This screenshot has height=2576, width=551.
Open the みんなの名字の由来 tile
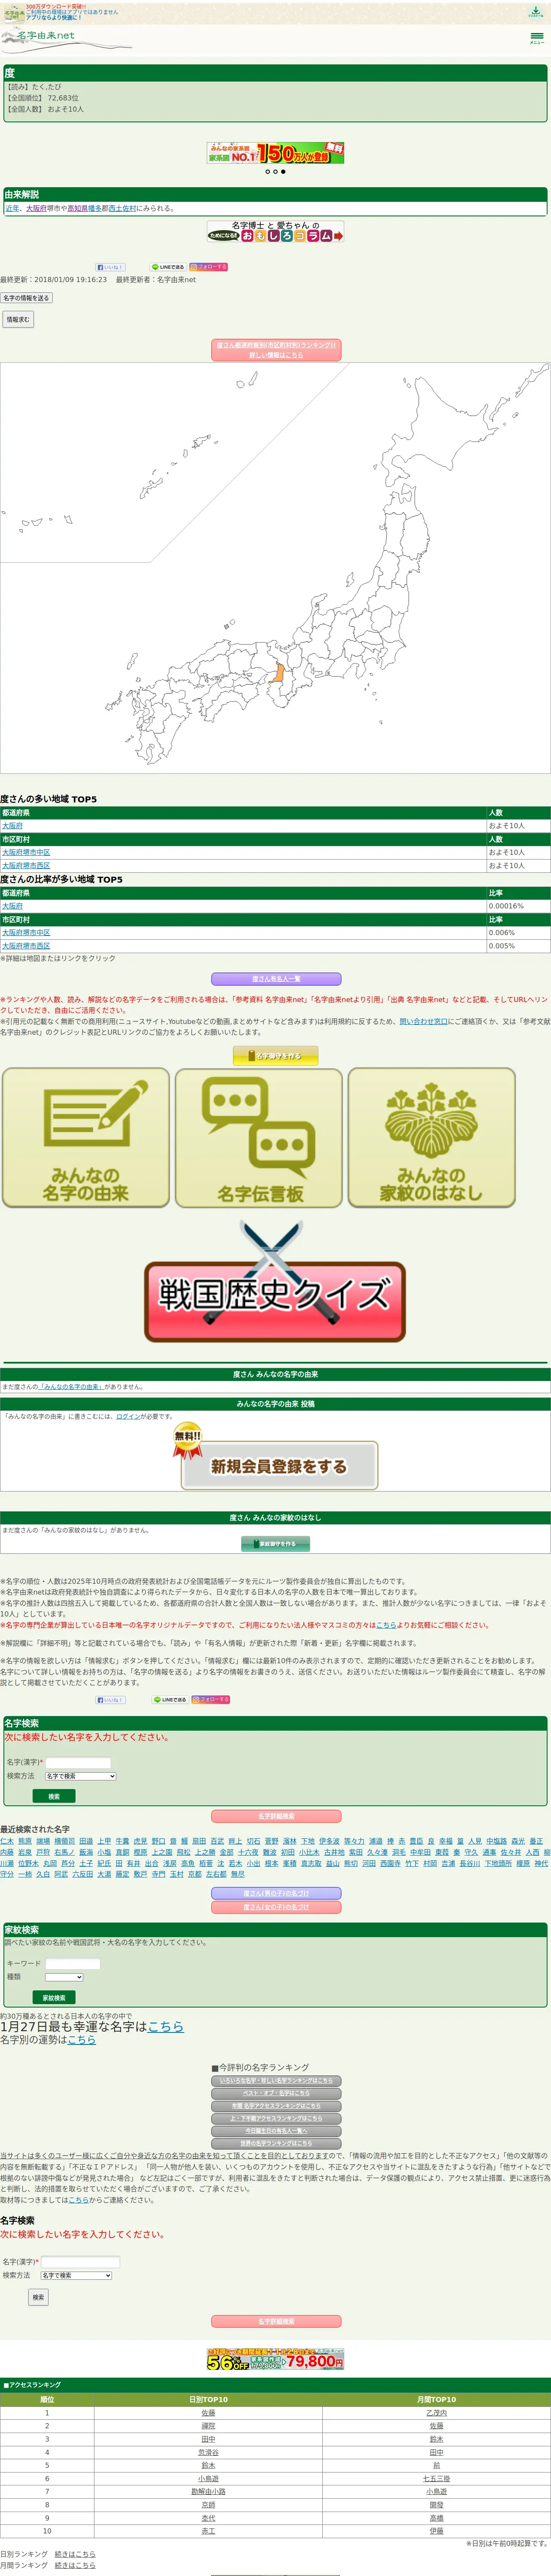coord(86,1138)
